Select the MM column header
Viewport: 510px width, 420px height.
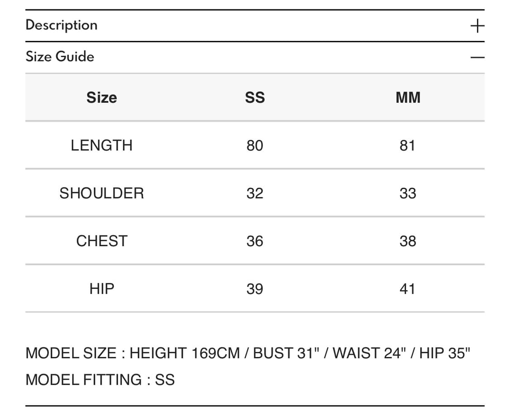click(408, 98)
